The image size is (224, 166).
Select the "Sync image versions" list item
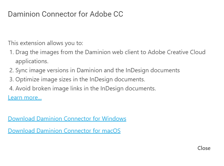97,70
